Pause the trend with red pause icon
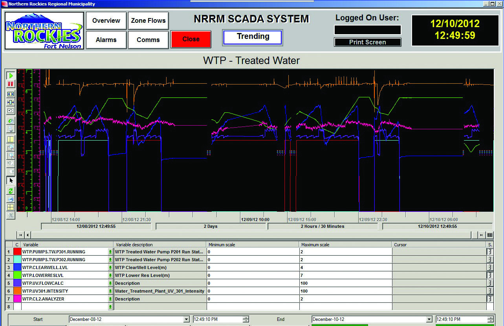The width and height of the screenshot is (504, 326). 11,84
